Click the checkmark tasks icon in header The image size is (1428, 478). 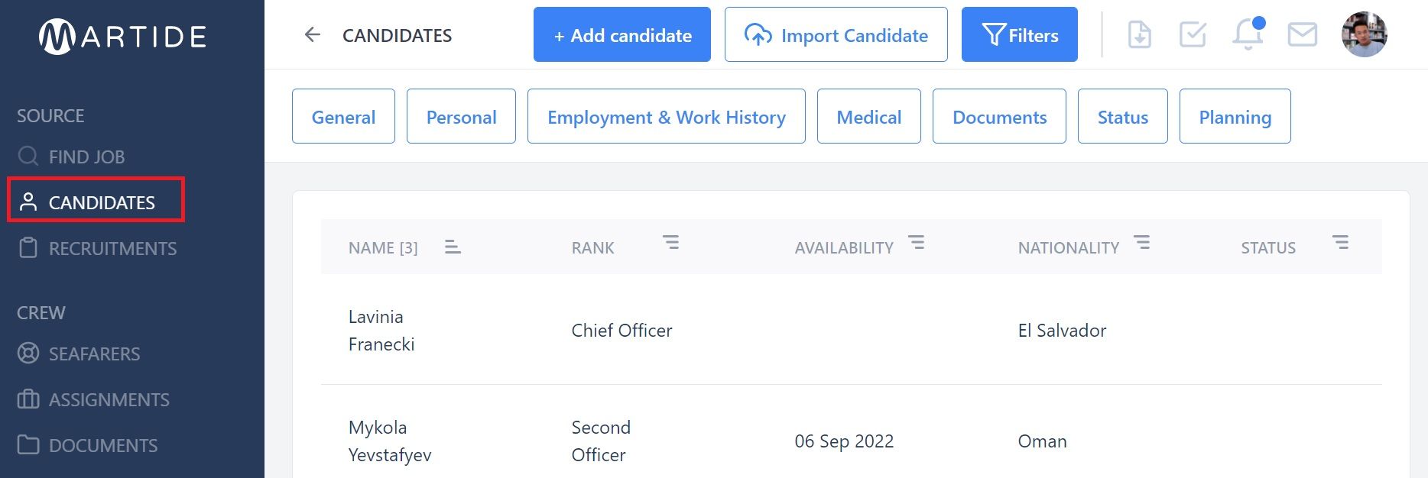point(1193,34)
